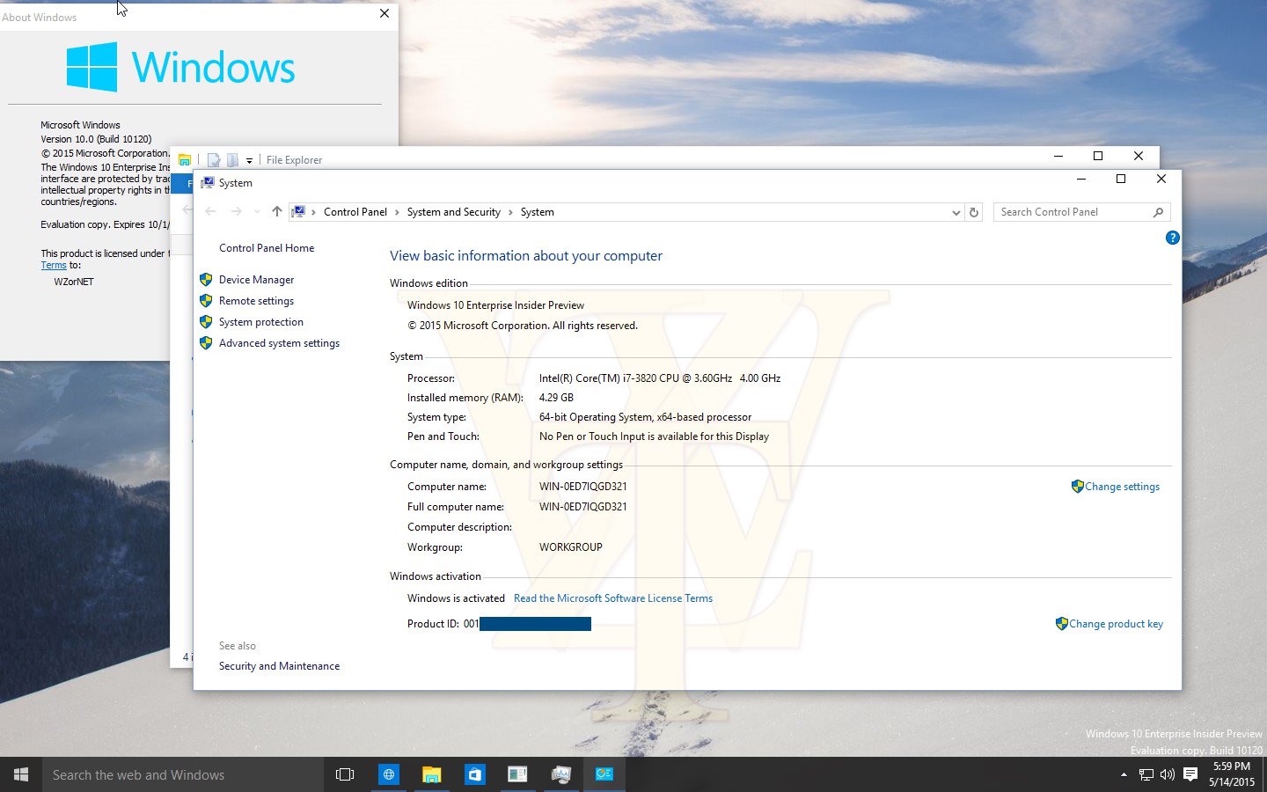Click the volume speaker tray icon
The width and height of the screenshot is (1267, 792).
[1168, 774]
